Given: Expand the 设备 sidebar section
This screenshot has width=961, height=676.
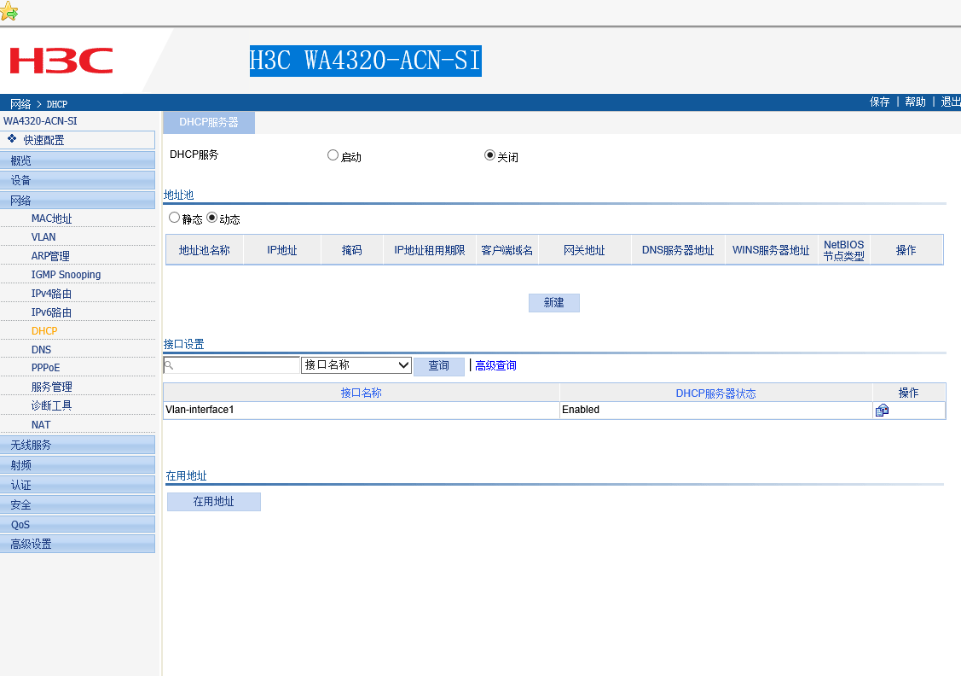Looking at the screenshot, I should pos(78,180).
